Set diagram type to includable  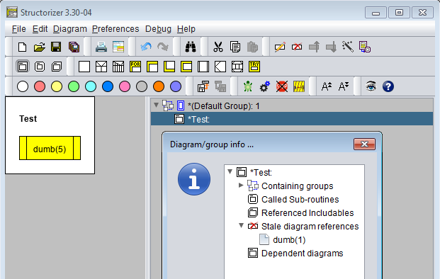click(x=57, y=67)
